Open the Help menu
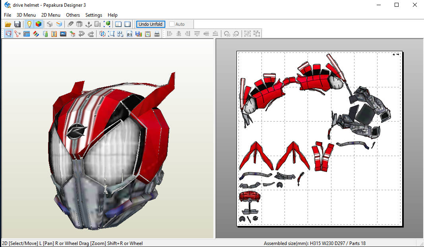The height and width of the screenshot is (247, 424). point(112,15)
